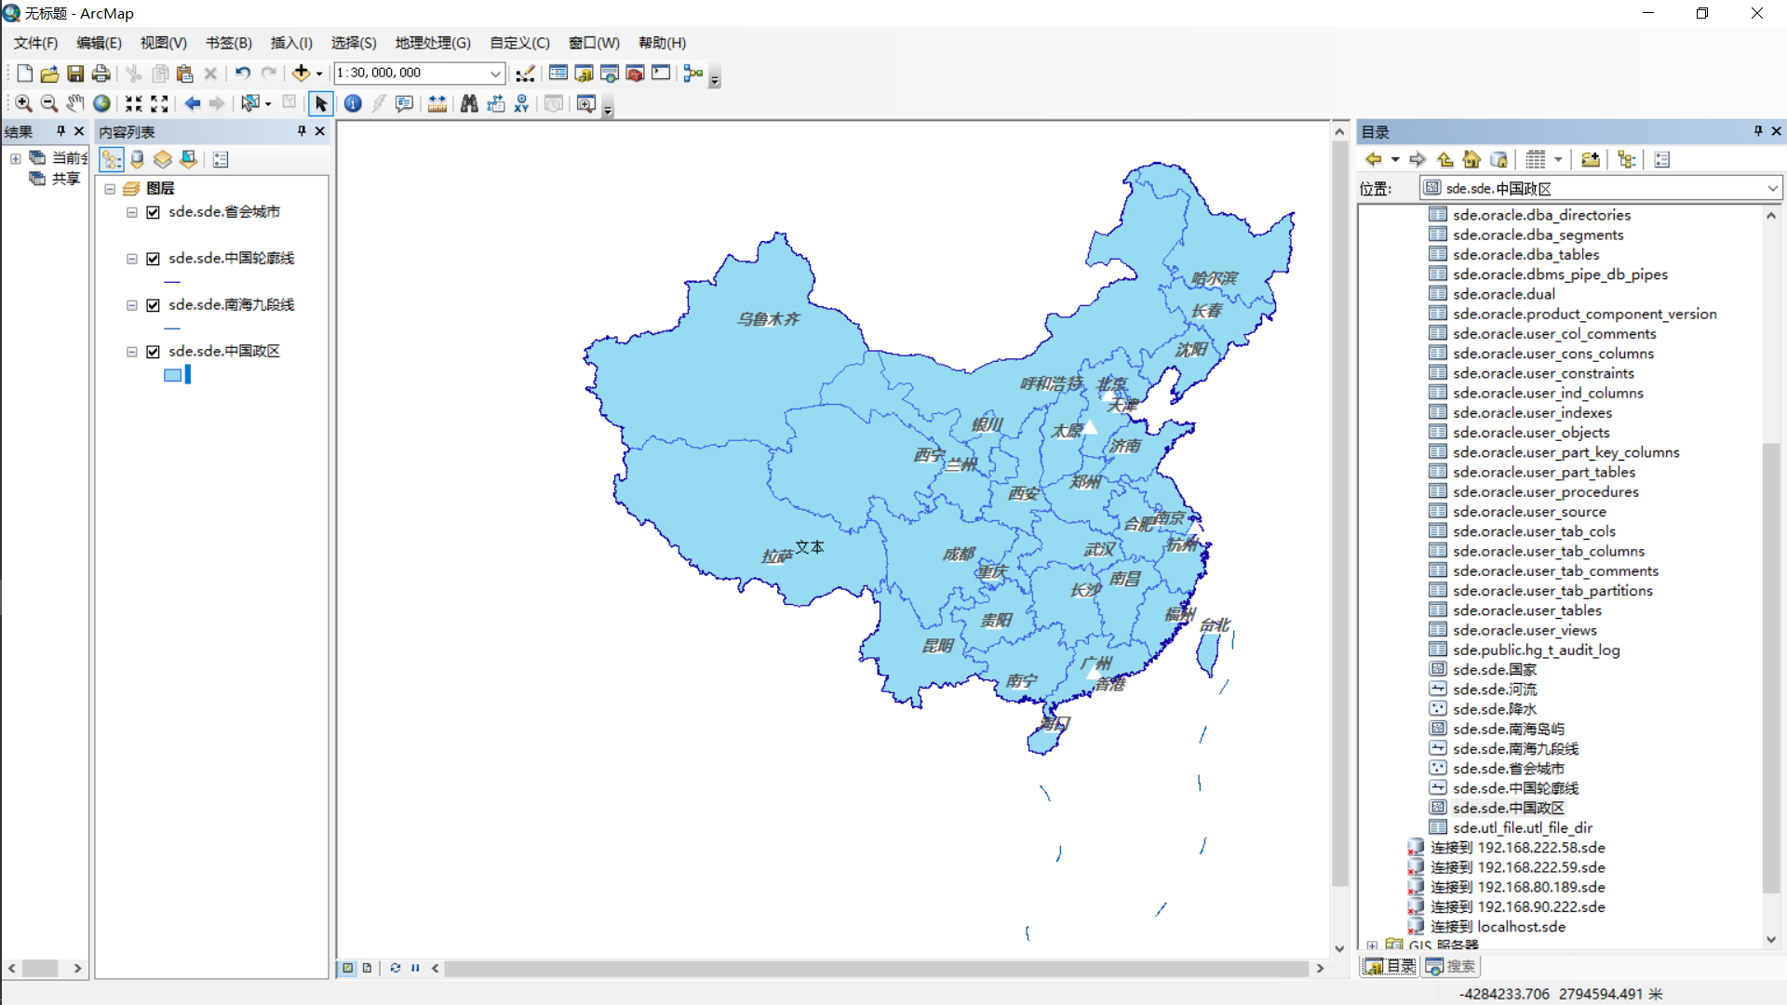Open the Find Route tool
Screen dimensions: 1787x1005
(x=495, y=103)
